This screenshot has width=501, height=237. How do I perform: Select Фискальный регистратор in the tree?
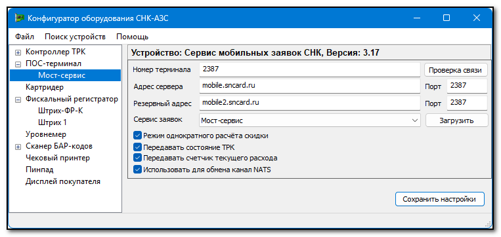coord(72,99)
